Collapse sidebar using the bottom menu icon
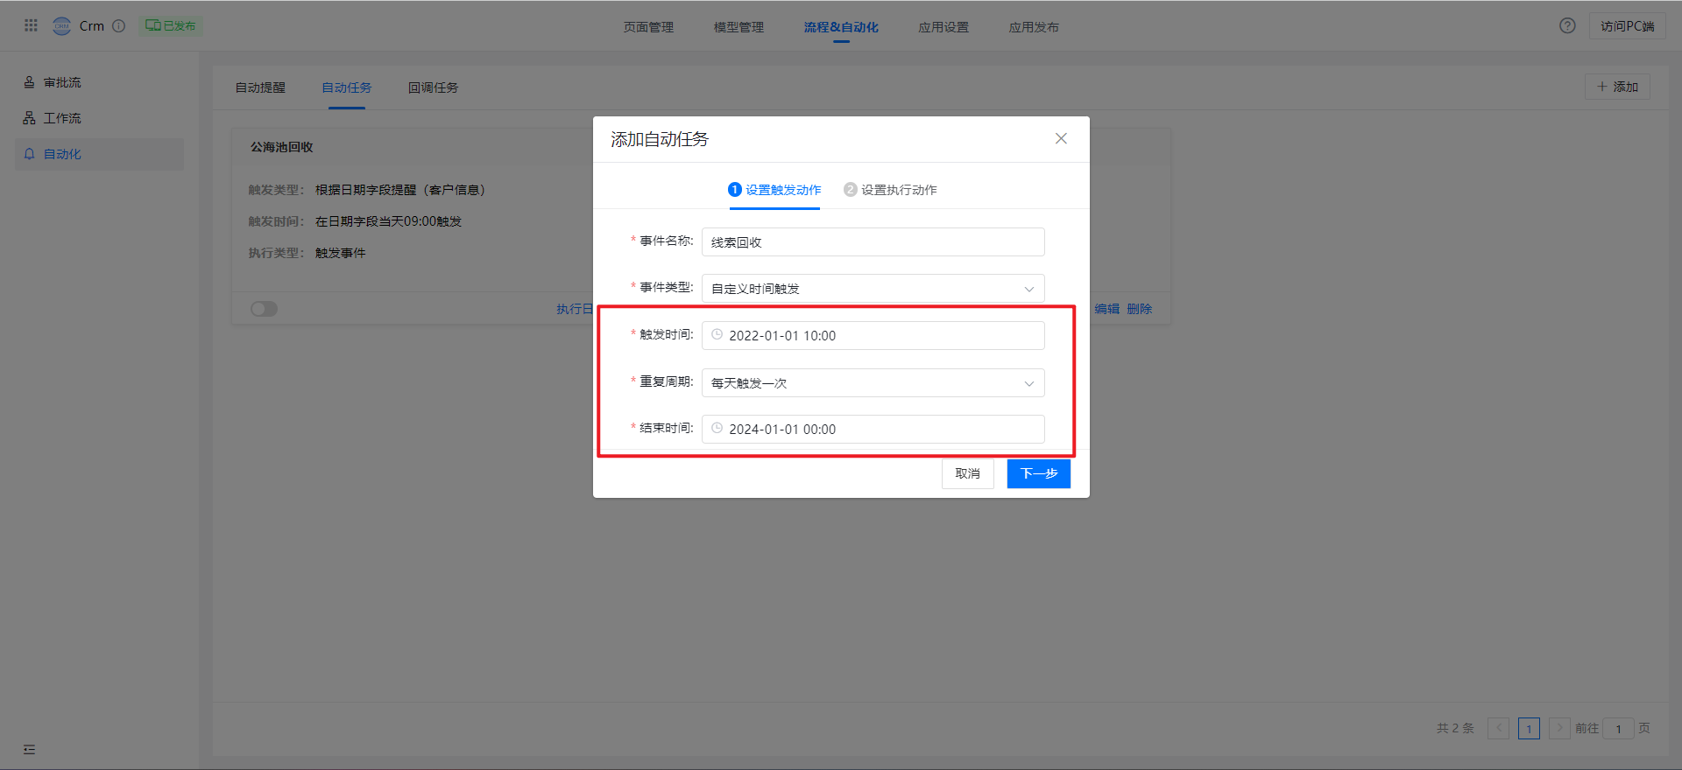 point(30,749)
